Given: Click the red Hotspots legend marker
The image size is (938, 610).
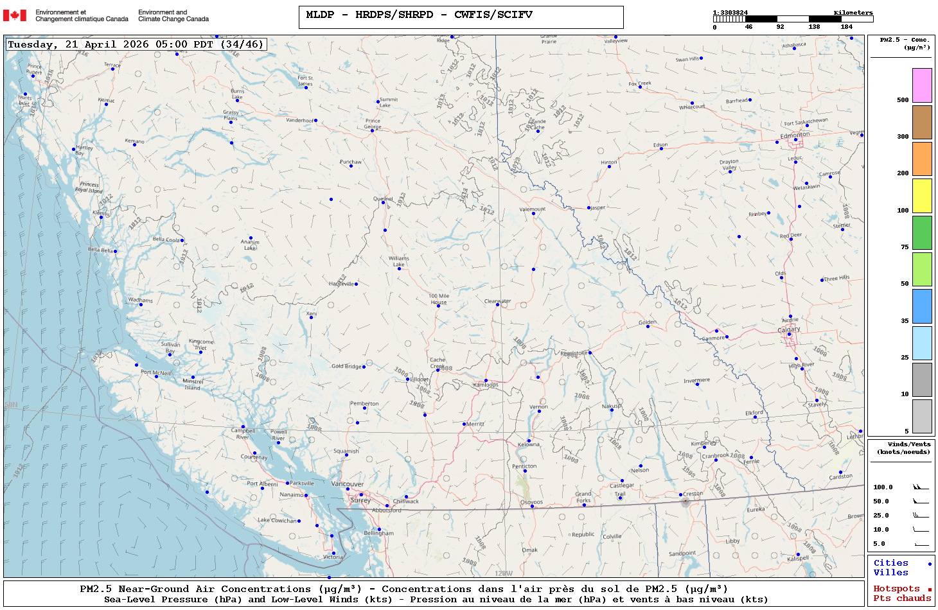Looking at the screenshot, I should [x=929, y=589].
